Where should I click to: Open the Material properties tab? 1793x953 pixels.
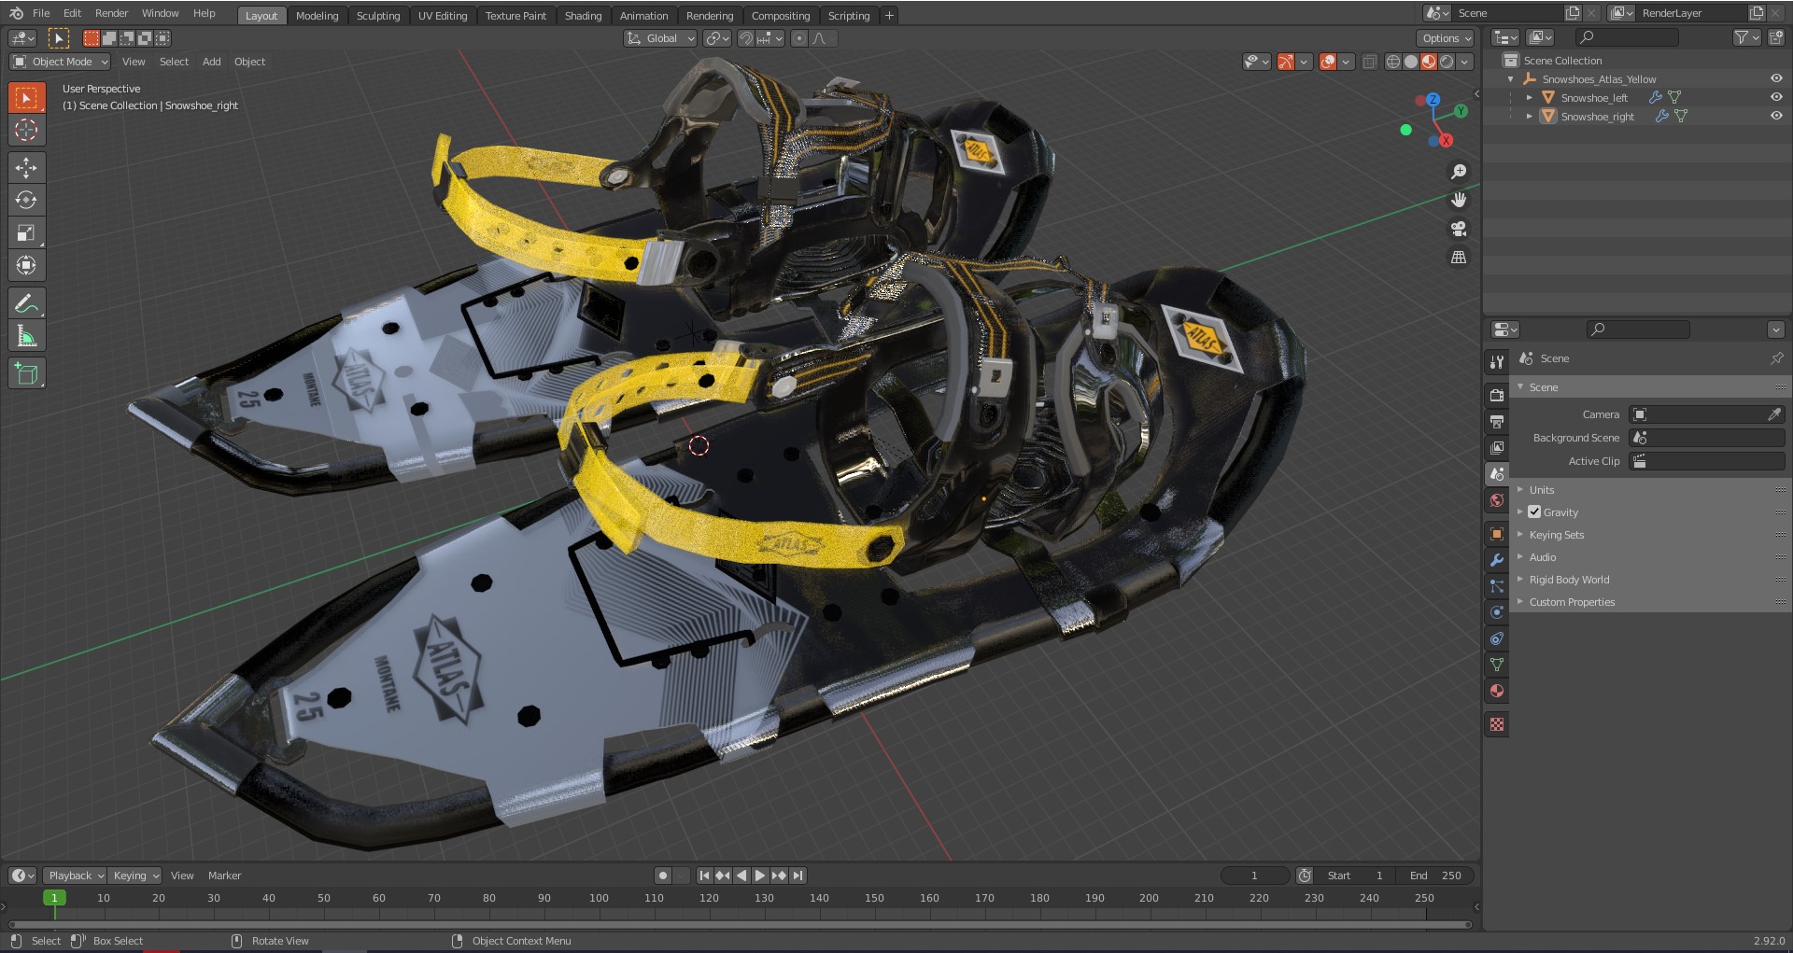coord(1497,691)
